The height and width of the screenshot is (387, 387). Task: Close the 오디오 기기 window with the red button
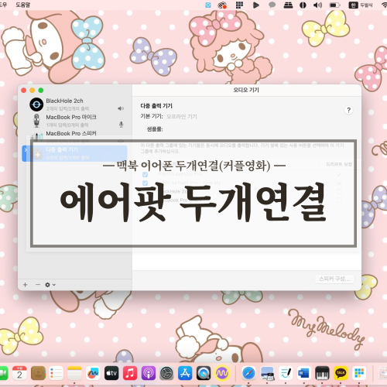24,91
